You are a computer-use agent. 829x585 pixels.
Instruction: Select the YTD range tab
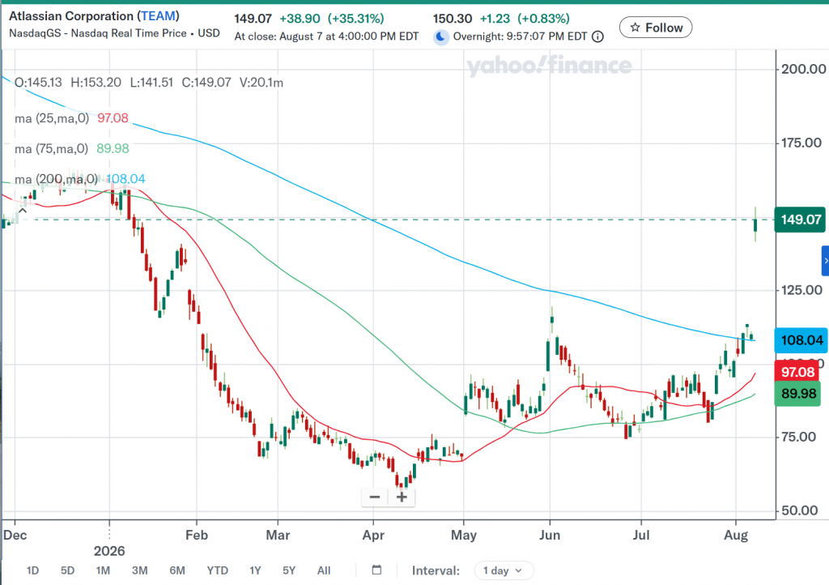[x=217, y=570]
